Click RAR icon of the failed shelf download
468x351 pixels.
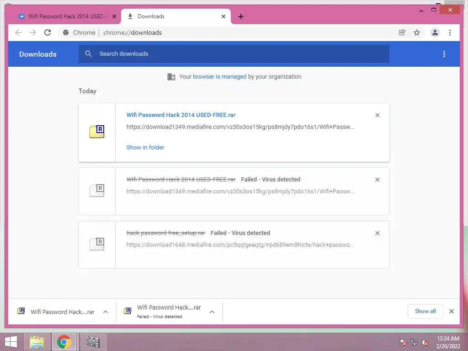[128, 311]
